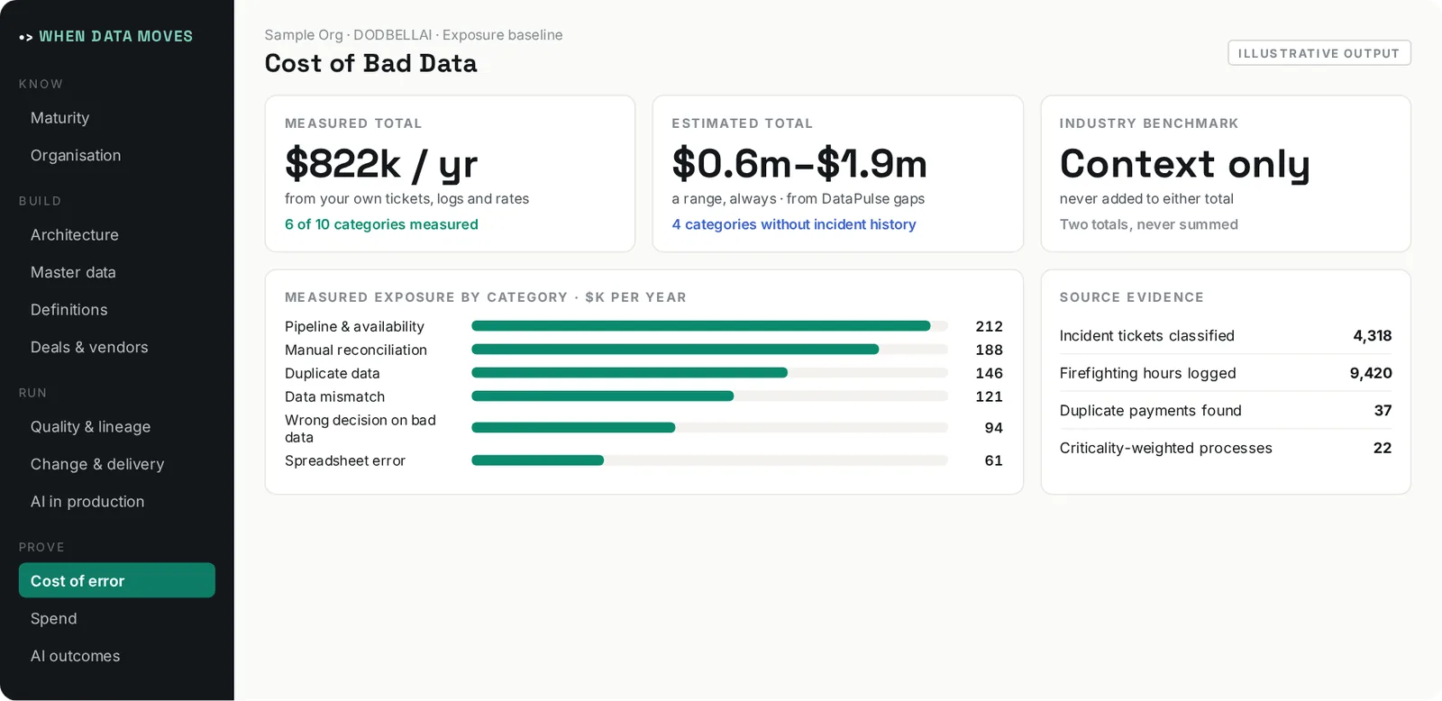
Task: Select the Firefighting hours logged row
Action: (x=1226, y=373)
